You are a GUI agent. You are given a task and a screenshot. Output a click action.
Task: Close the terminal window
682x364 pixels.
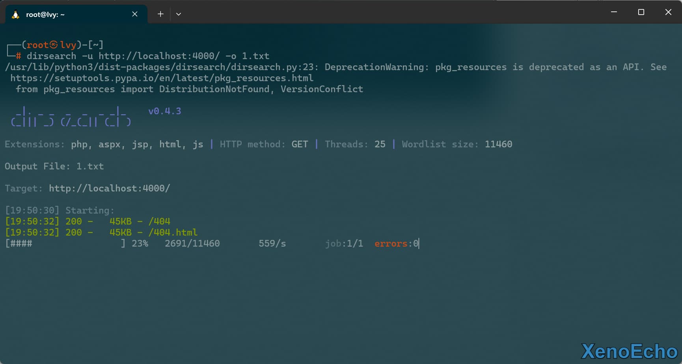(668, 12)
